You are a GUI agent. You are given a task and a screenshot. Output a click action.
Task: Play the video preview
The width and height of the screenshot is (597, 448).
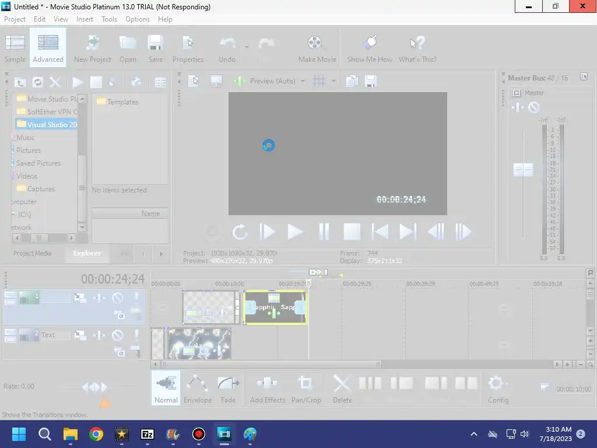click(295, 231)
